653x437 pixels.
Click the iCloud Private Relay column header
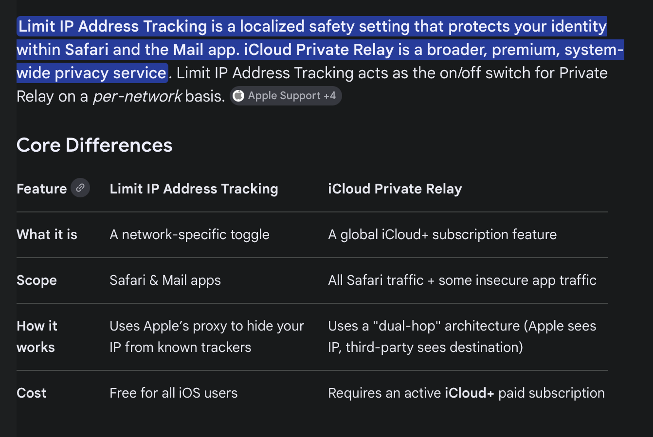tap(395, 189)
